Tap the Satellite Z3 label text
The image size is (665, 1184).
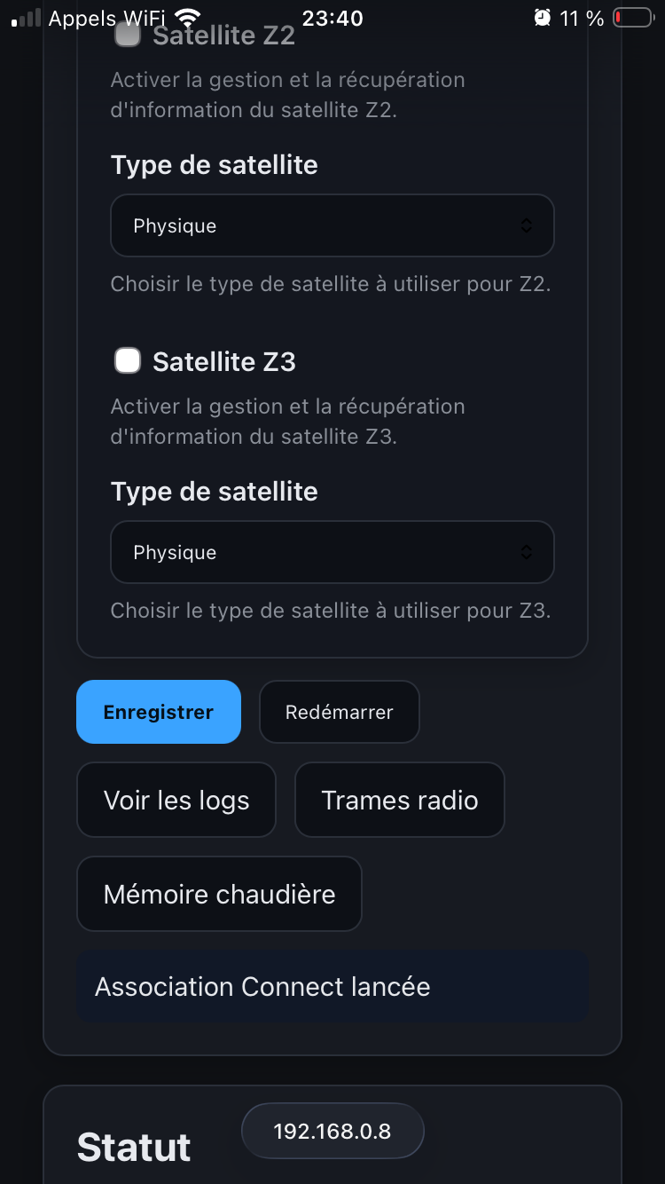point(223,362)
